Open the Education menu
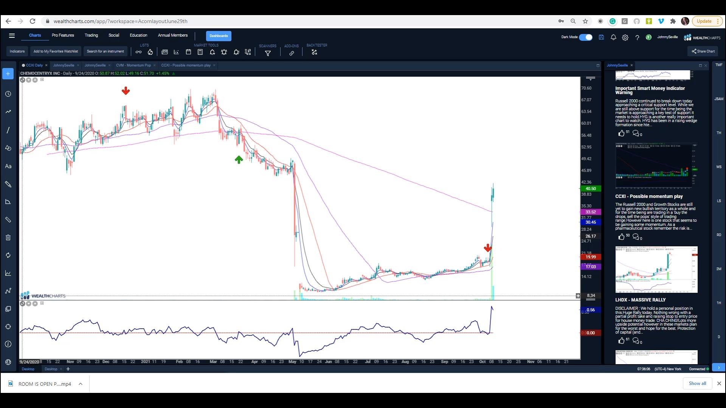This screenshot has width=726, height=408. click(x=138, y=35)
